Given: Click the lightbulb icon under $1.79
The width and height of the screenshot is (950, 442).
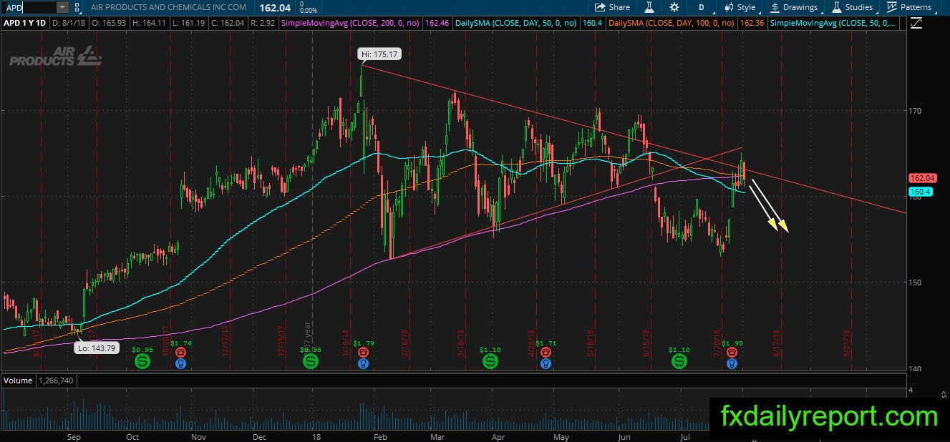Looking at the screenshot, I should 363,363.
